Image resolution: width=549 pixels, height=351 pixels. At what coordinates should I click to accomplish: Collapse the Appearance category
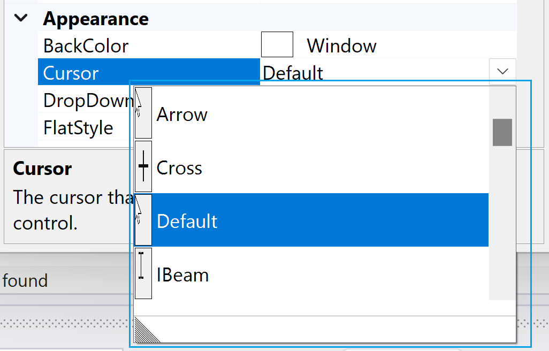click(20, 18)
